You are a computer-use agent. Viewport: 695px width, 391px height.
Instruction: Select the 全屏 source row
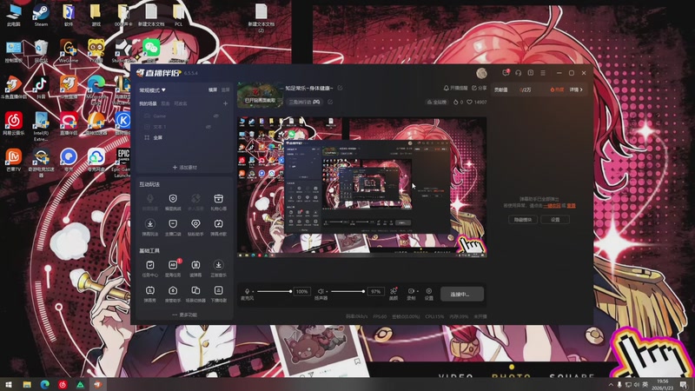pos(185,138)
